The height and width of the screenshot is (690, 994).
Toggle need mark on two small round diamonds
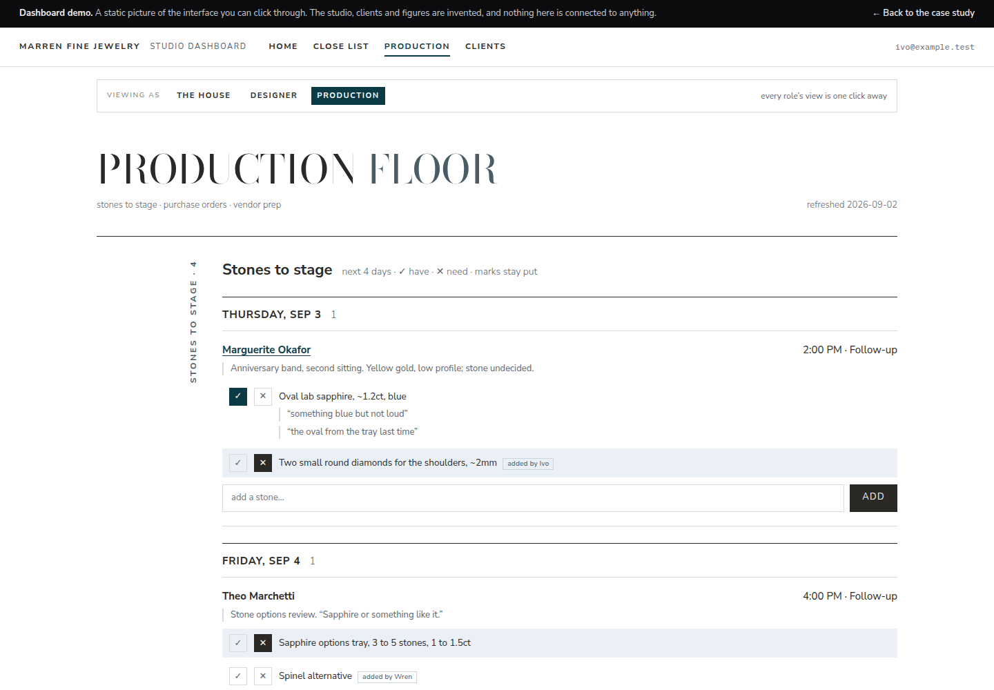coord(263,463)
